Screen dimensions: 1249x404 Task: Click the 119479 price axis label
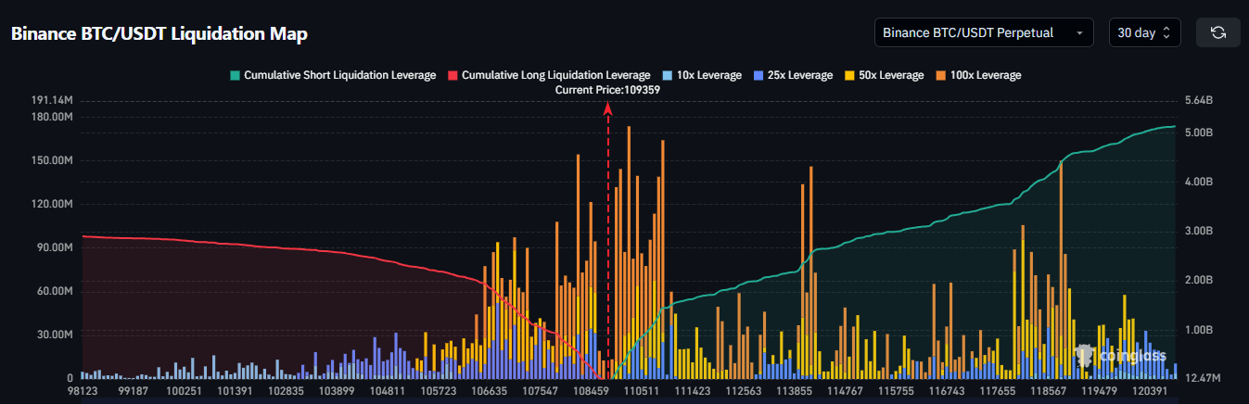tap(1100, 392)
